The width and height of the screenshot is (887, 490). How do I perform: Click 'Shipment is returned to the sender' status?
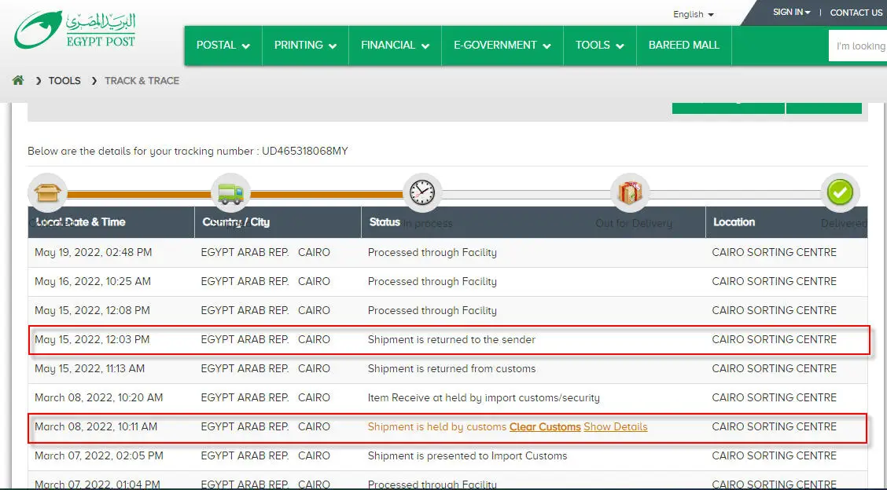click(x=451, y=340)
